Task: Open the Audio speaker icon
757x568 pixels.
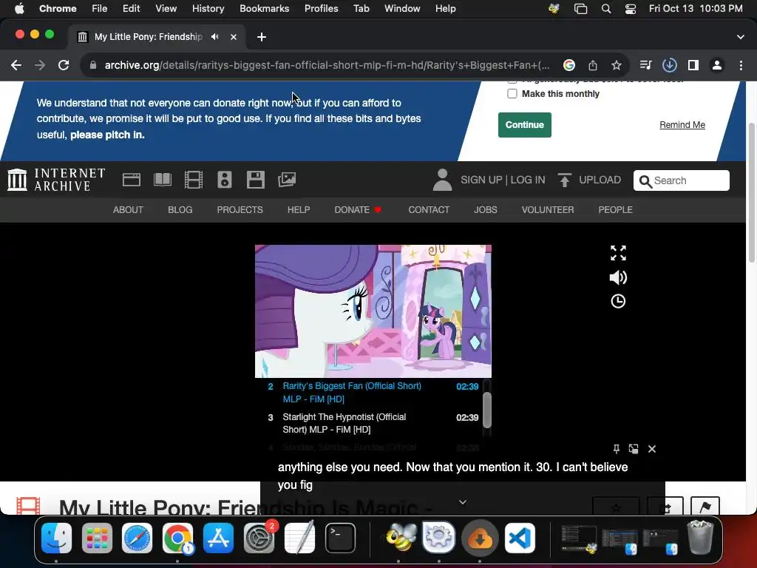Action: pyautogui.click(x=225, y=180)
